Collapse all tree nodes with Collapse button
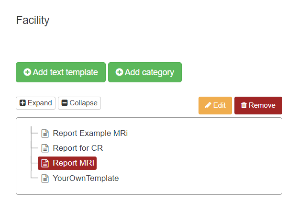Viewport: 288px width, 213px height. click(x=79, y=103)
